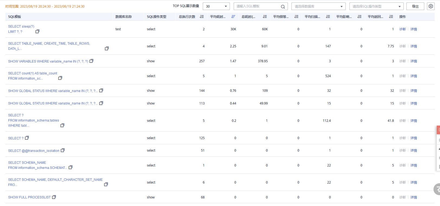
Task: Click the 数据库名称 column header
Action: coord(124,17)
